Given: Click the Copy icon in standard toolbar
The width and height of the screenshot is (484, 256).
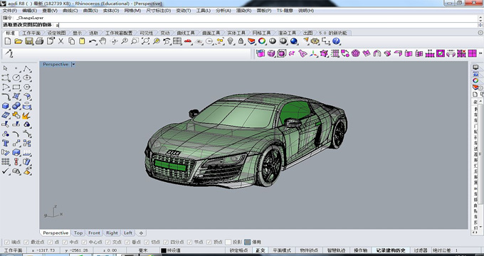Looking at the screenshot, I should [71, 41].
